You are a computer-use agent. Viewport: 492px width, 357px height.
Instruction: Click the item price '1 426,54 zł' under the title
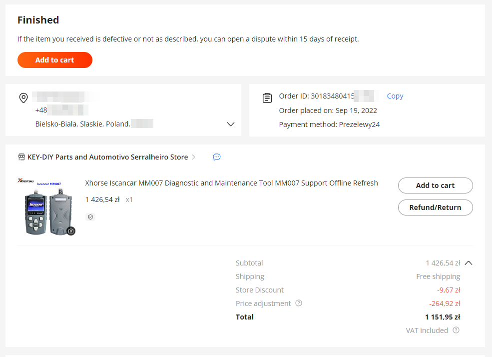[x=102, y=199]
